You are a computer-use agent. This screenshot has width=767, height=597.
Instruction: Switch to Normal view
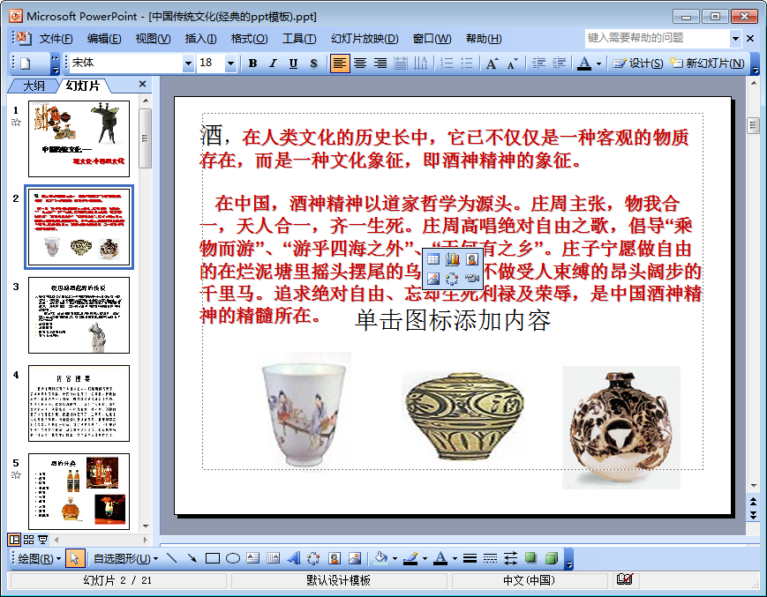pyautogui.click(x=14, y=540)
